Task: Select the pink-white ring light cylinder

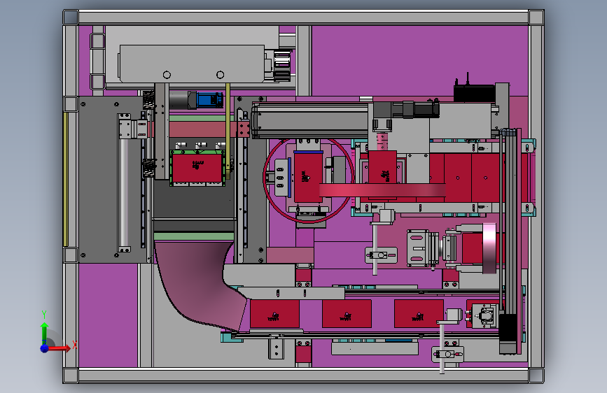Action: [489, 248]
